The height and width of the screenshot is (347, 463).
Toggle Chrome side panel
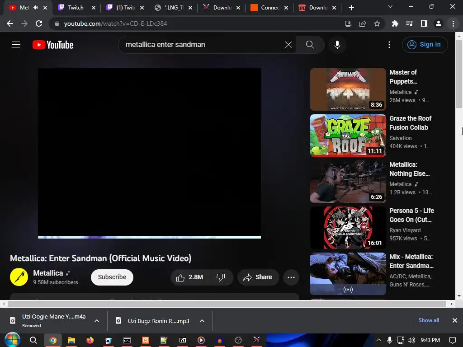pos(424,23)
